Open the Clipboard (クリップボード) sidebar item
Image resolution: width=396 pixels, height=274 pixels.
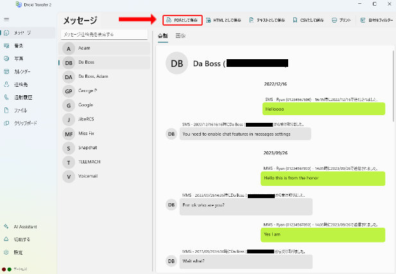[28, 123]
